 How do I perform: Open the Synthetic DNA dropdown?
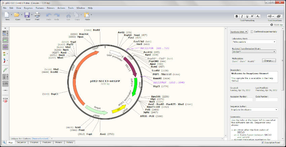239,32
